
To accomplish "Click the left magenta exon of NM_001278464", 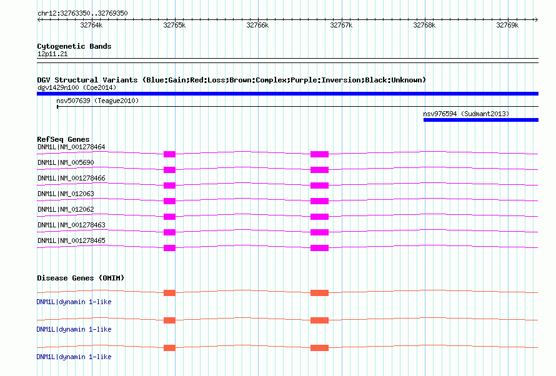I will 169,154.
